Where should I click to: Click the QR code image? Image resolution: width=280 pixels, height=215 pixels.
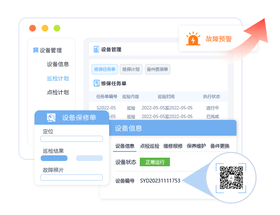pyautogui.click(x=231, y=178)
